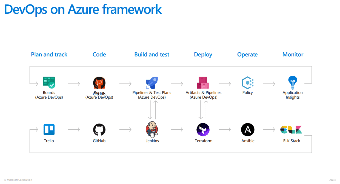Click the Trello logo icon

(49, 130)
